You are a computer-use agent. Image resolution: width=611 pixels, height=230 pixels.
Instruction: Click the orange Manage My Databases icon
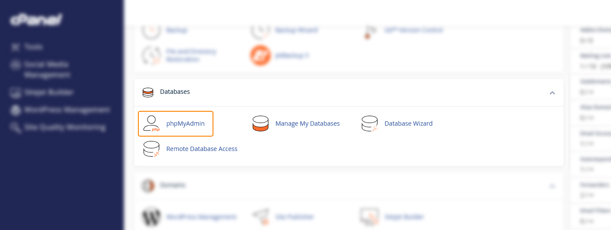coord(261,124)
